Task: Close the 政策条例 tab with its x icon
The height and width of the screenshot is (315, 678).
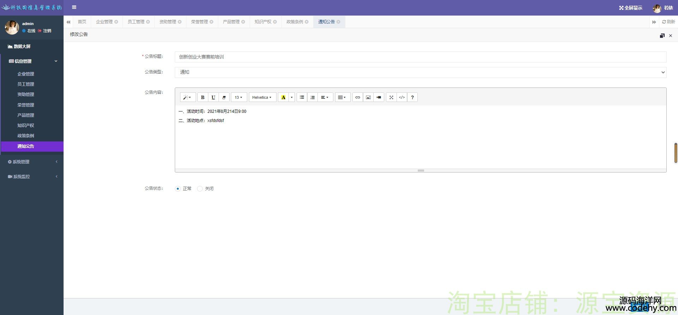Action: 307,22
